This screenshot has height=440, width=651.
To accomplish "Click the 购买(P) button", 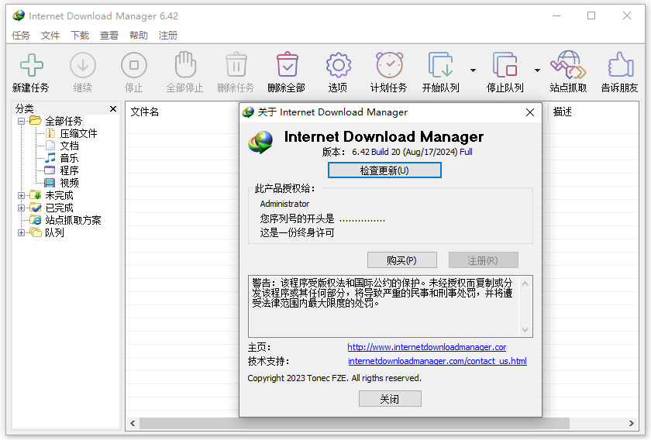I will 402,260.
